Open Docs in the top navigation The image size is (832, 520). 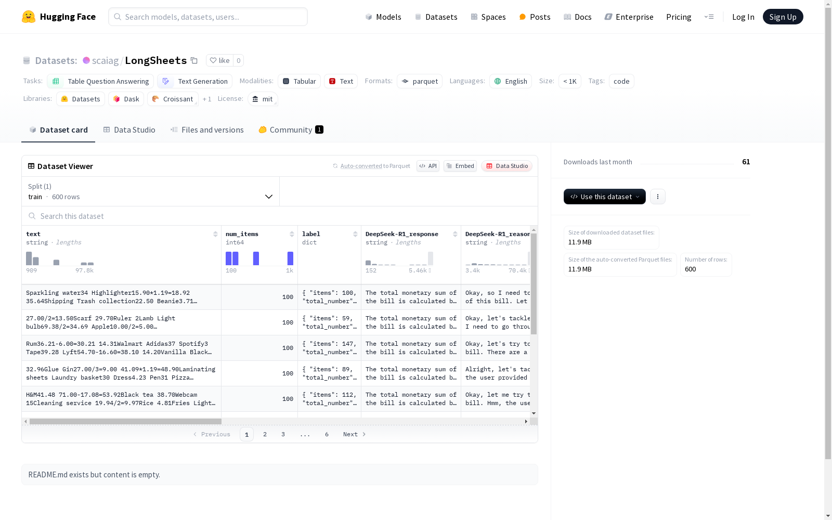(578, 17)
